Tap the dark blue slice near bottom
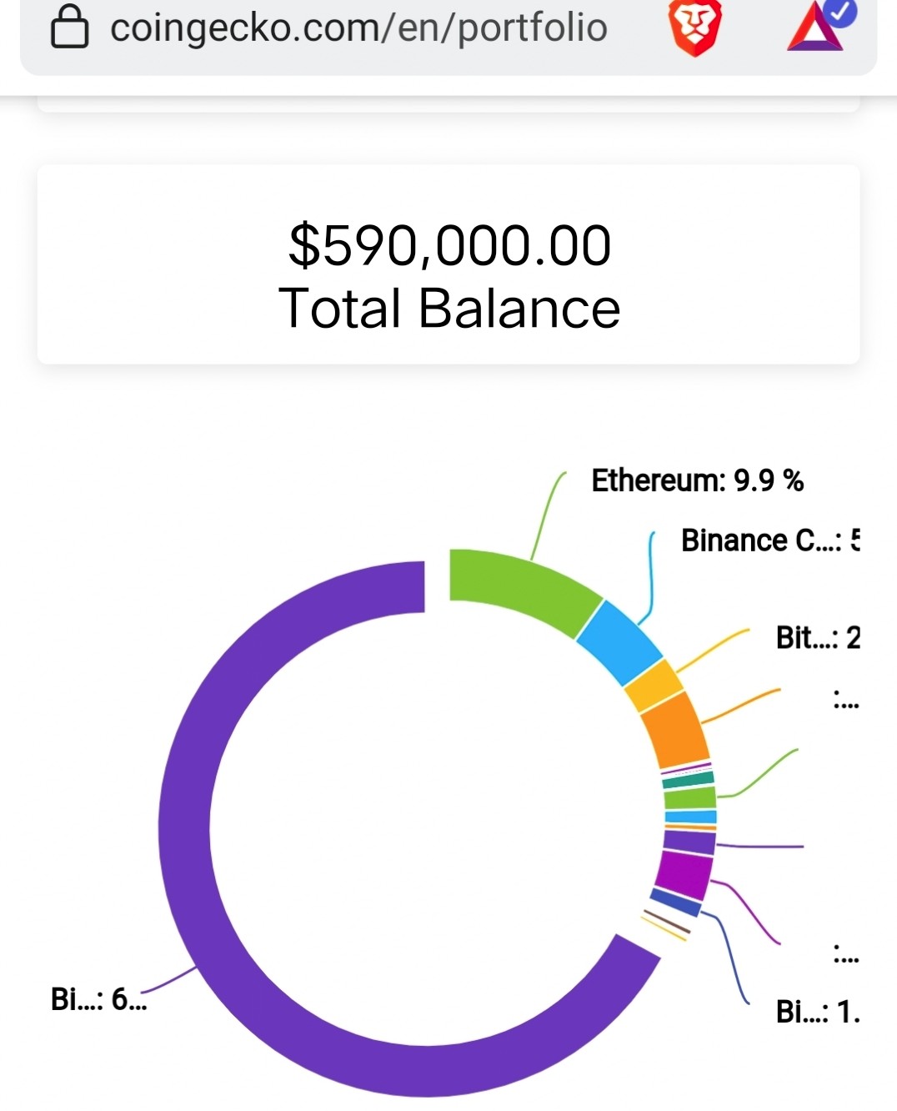 pyautogui.click(x=676, y=902)
